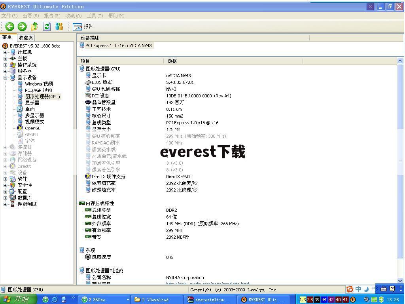405x304 pixels.
Task: Refresh the page with the Refresh icon
Action: click(x=47, y=27)
